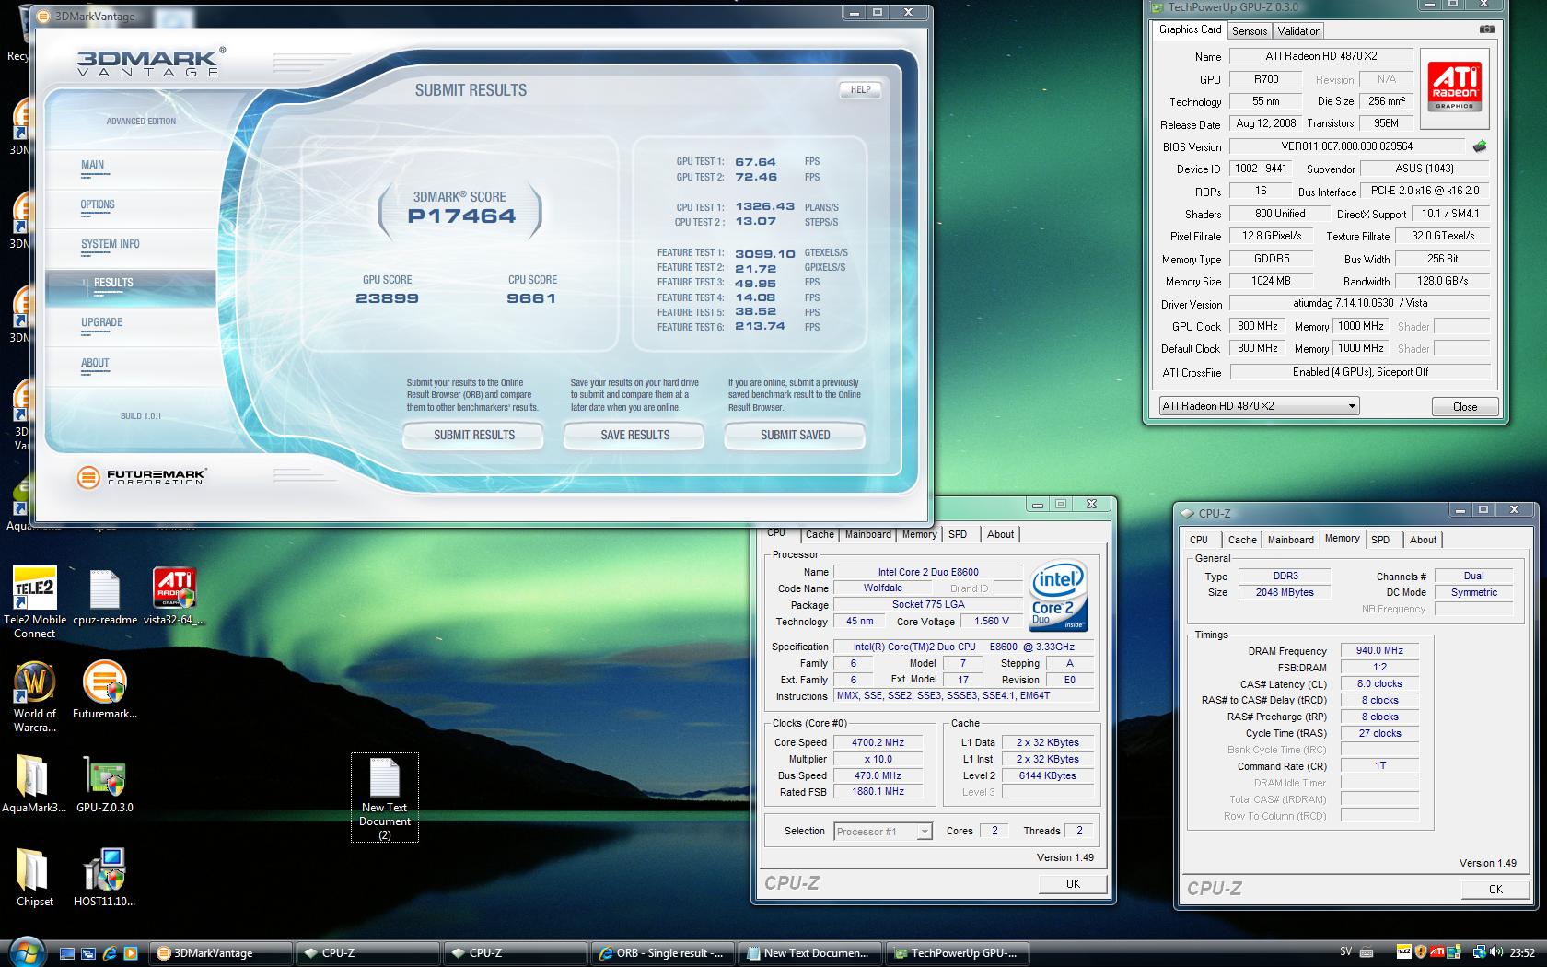The height and width of the screenshot is (967, 1547).
Task: Select the vista32-64 ATI installer desktop icon
Action: point(174,598)
